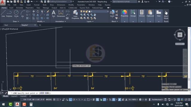Select the Polyline tool
Screen dimensions: 191x107
coord(9,14)
